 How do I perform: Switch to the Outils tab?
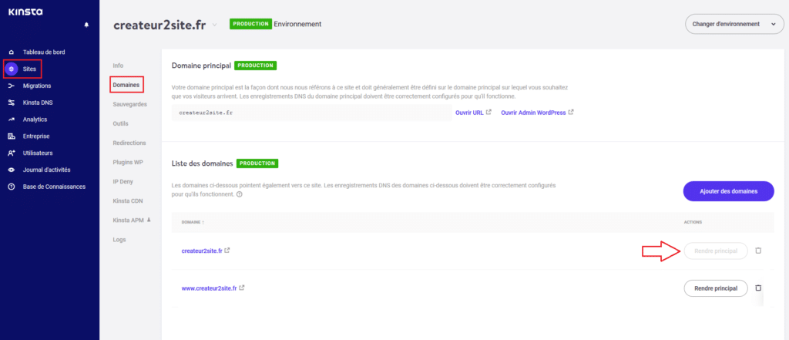pyautogui.click(x=121, y=123)
